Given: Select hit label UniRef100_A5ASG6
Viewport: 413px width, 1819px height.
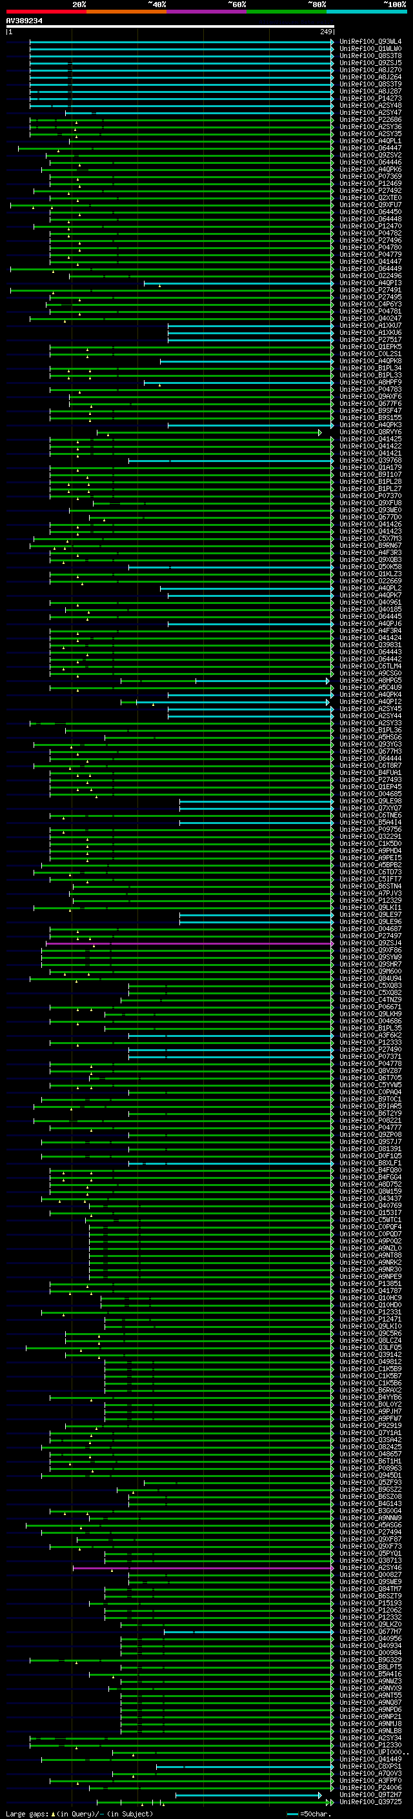Looking at the screenshot, I should click(x=370, y=1525).
